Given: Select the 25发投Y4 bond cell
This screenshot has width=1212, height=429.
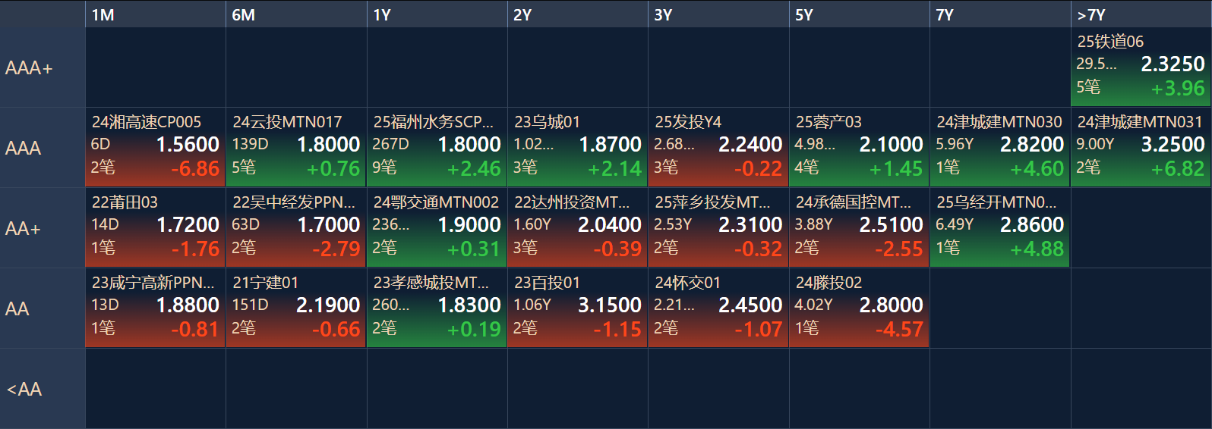Looking at the screenshot, I should pyautogui.click(x=718, y=147).
